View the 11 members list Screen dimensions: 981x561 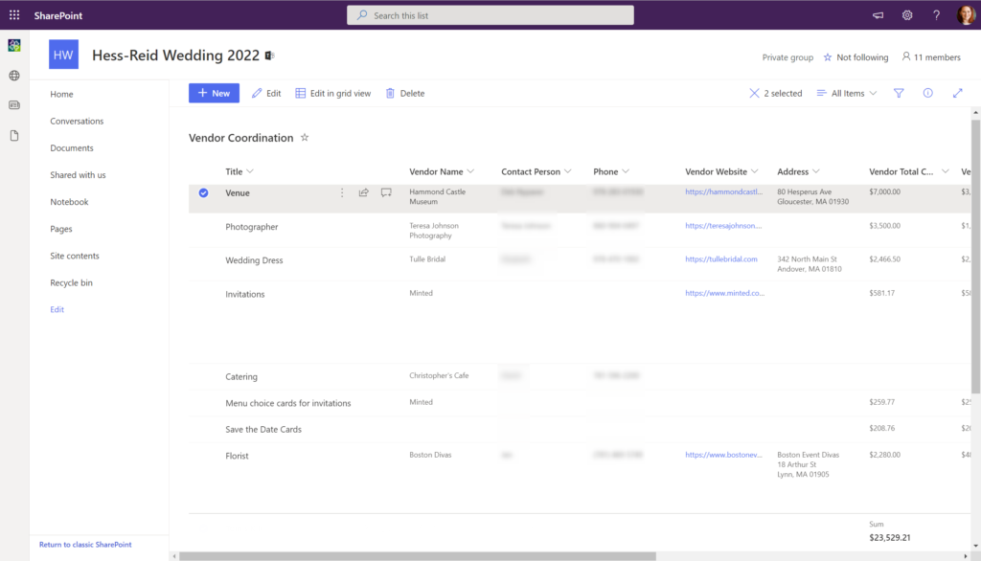(931, 57)
